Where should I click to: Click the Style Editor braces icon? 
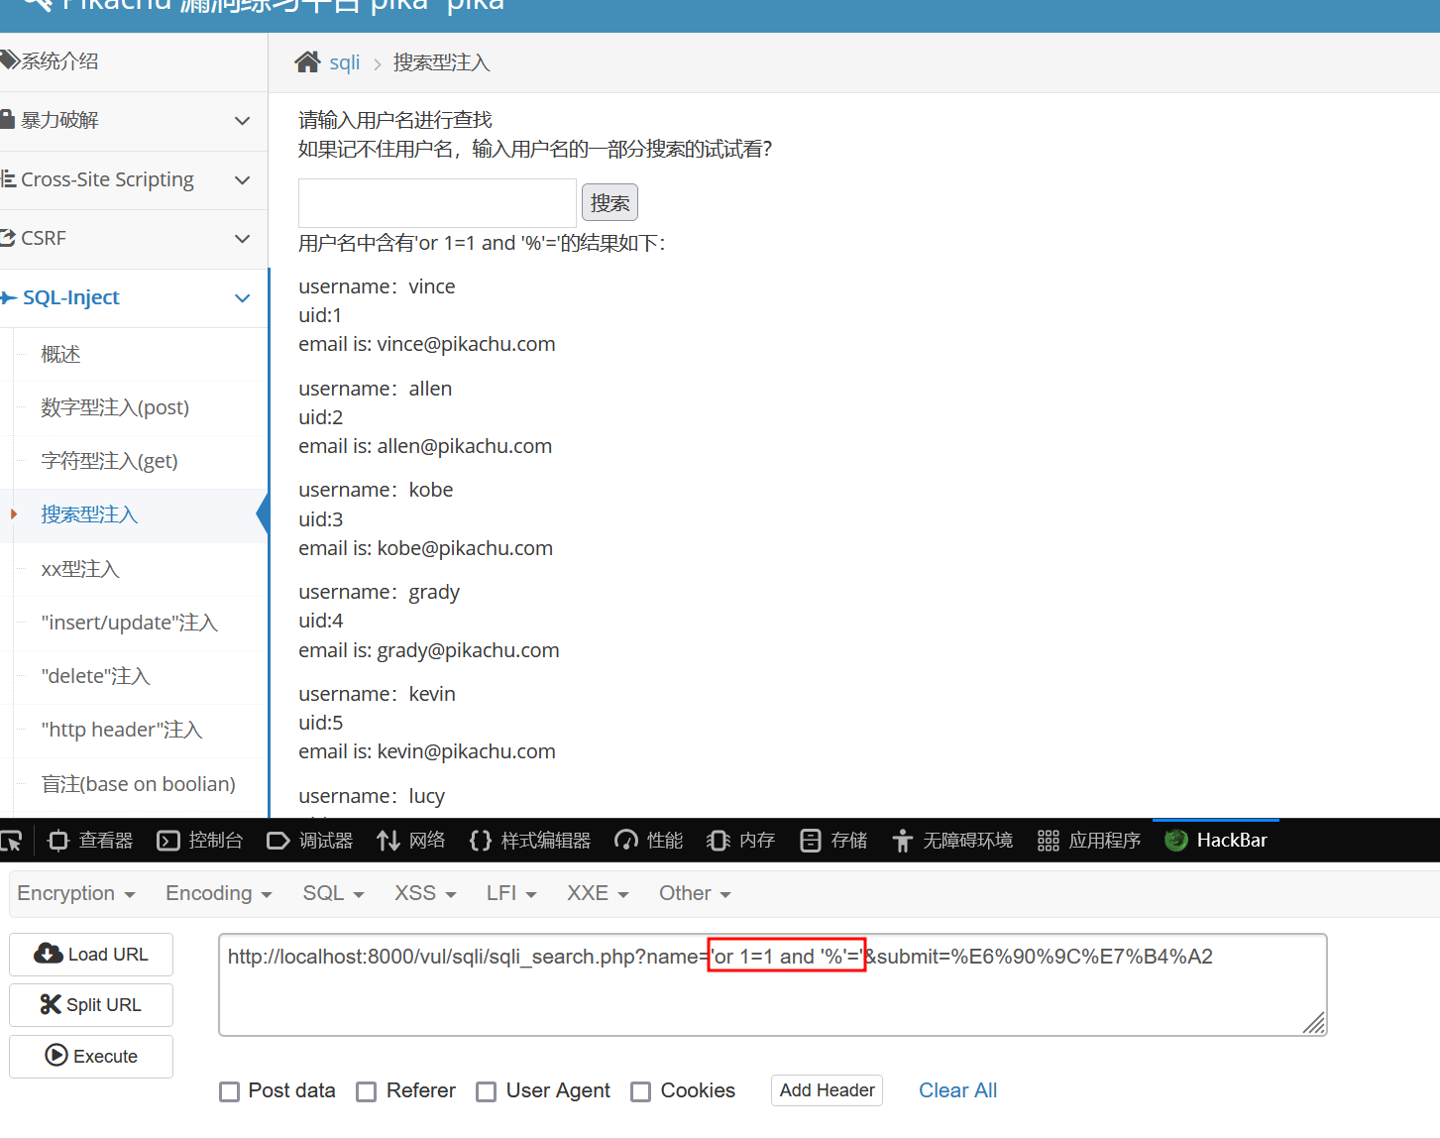tap(481, 841)
